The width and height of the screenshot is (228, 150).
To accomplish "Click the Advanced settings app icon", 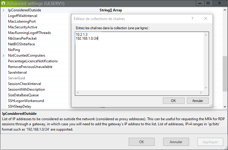I will pyautogui.click(x=3, y=3).
